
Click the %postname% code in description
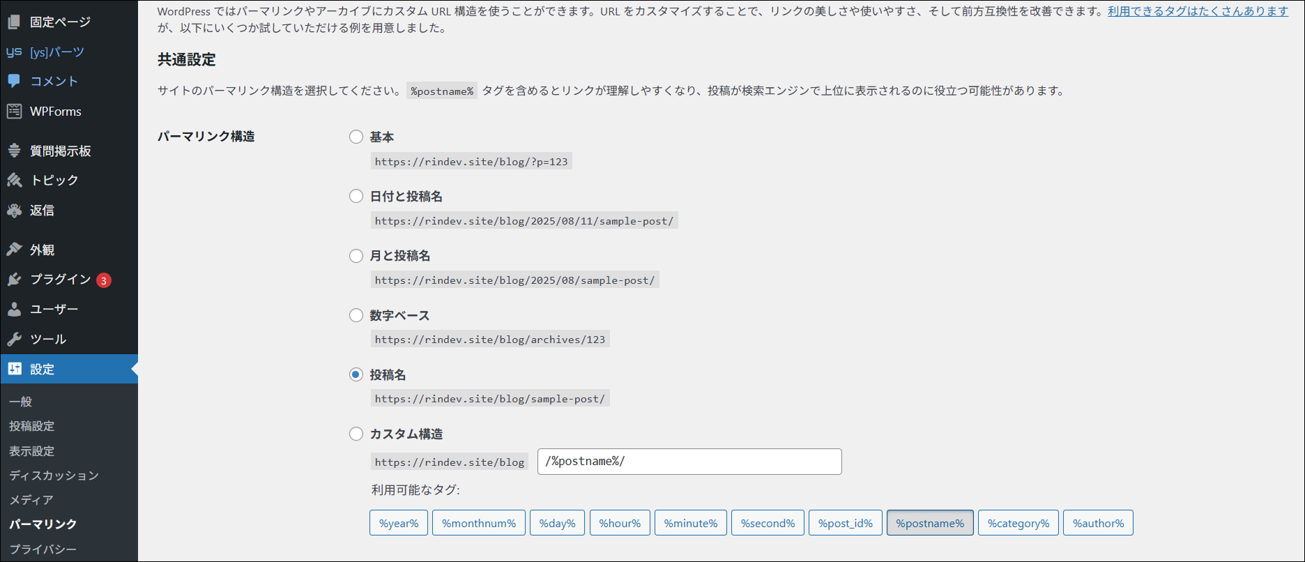[x=442, y=91]
